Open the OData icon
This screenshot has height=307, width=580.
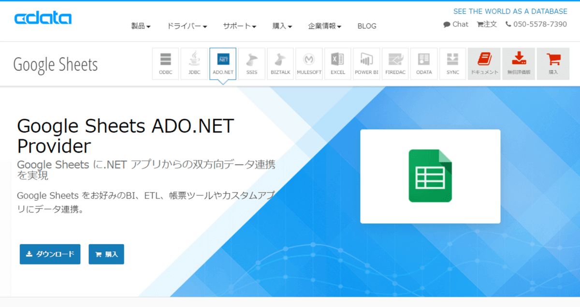pos(424,64)
